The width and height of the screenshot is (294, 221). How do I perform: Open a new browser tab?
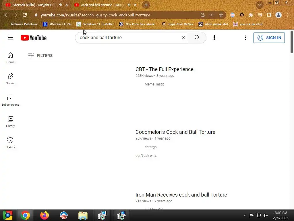(x=146, y=5)
